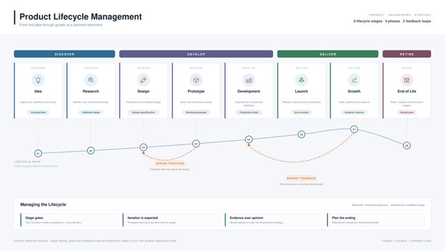Click the DESIGN ITERATION feedback label
Image resolution: width=445 pixels, height=251 pixels.
click(170, 163)
